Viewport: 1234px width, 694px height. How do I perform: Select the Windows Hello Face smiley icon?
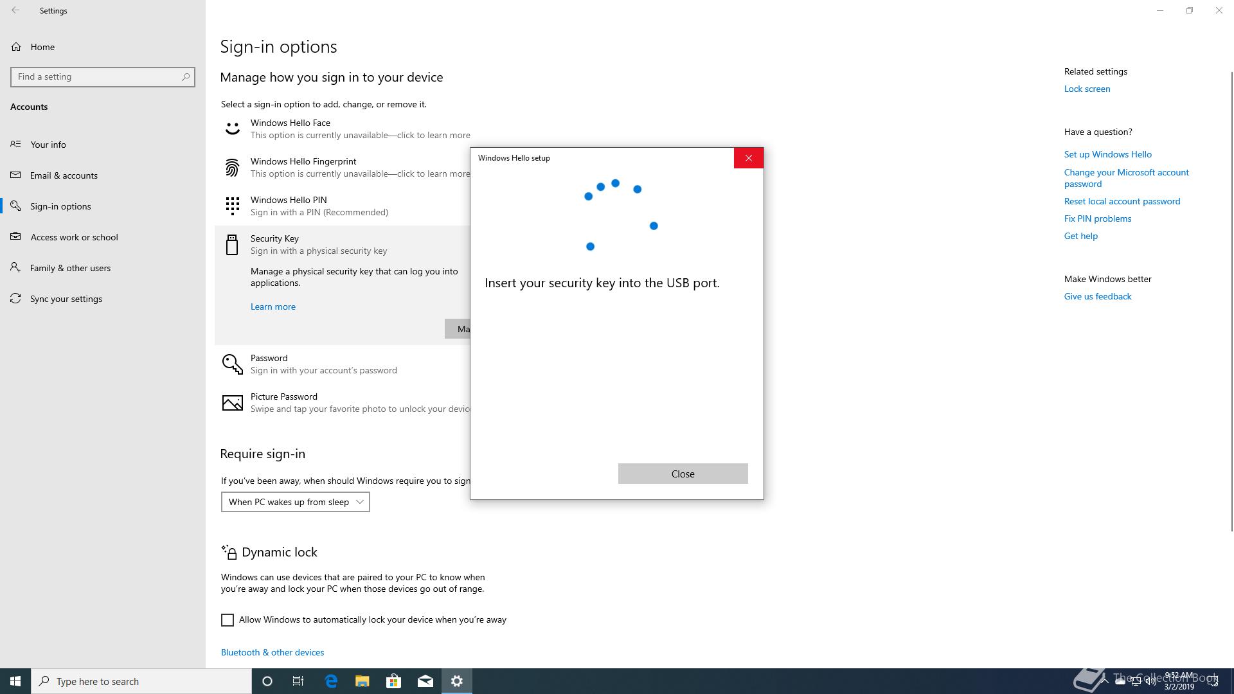[232, 129]
